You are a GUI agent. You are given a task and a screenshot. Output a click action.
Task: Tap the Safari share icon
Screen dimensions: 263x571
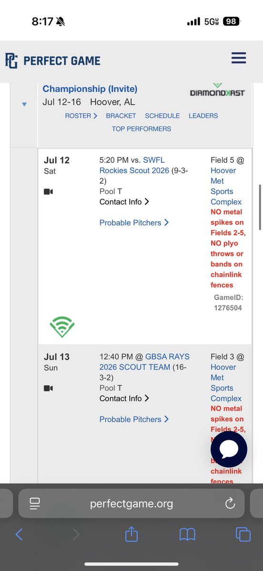[x=131, y=534]
